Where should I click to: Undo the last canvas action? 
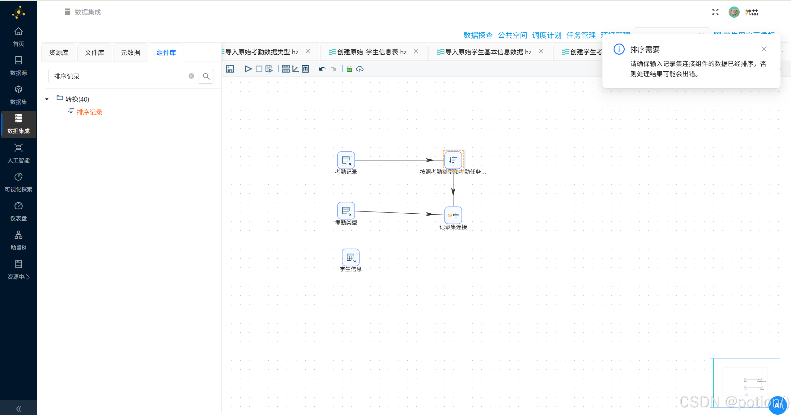322,69
